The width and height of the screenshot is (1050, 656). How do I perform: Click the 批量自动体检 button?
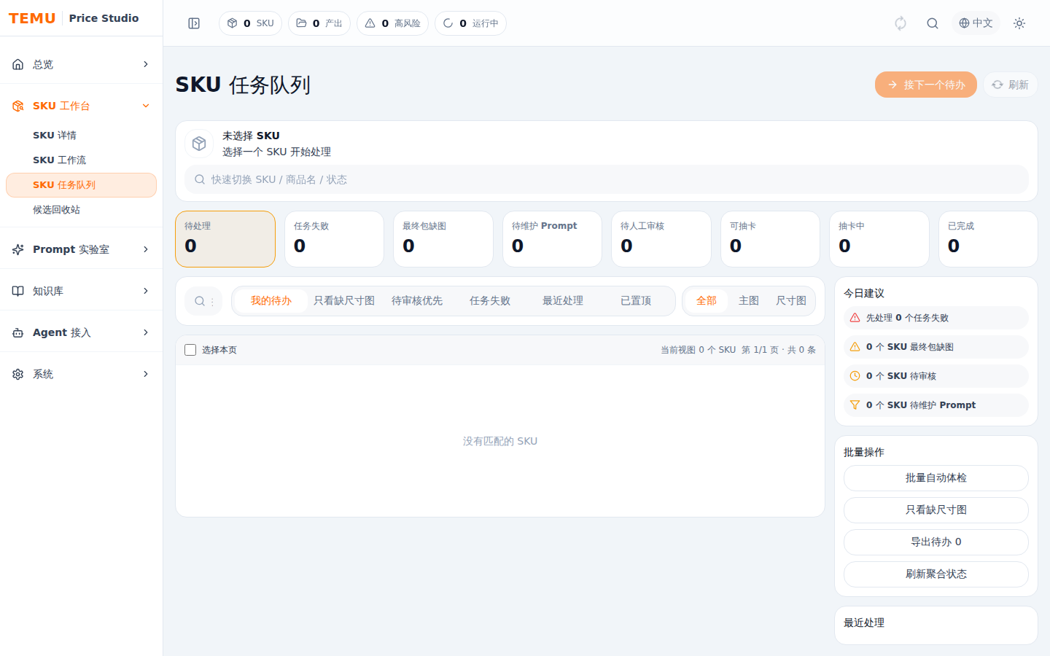936,478
